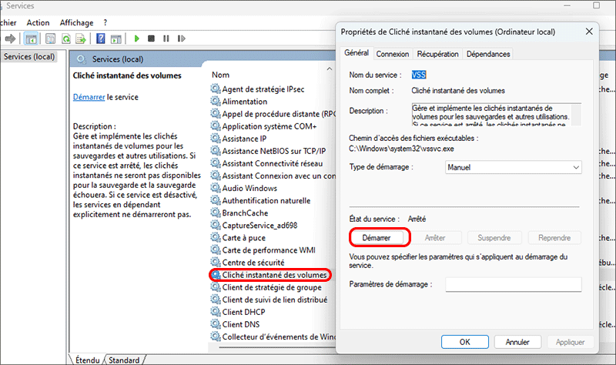Click Annuler in the properties dialog

(517, 342)
